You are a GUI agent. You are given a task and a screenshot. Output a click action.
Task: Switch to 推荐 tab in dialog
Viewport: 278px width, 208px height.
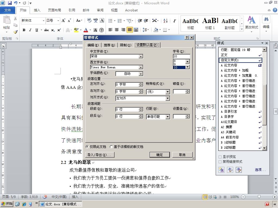pos(109,45)
